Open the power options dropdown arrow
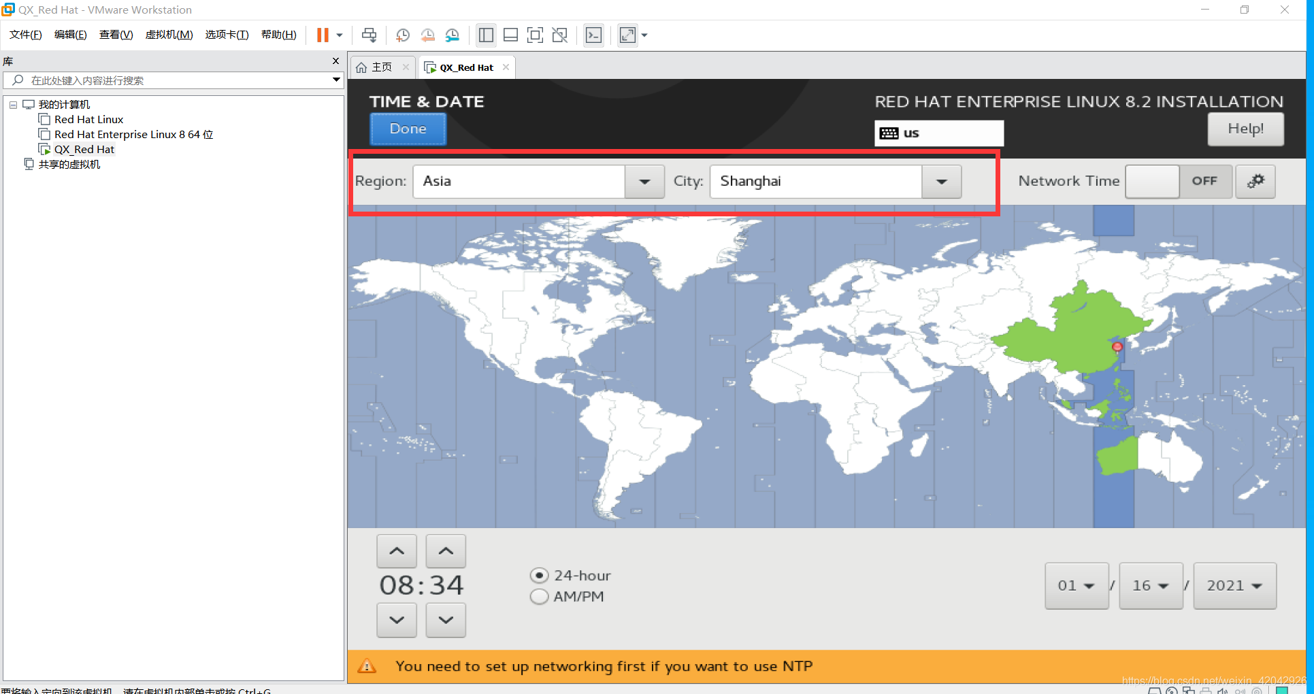 click(x=340, y=35)
